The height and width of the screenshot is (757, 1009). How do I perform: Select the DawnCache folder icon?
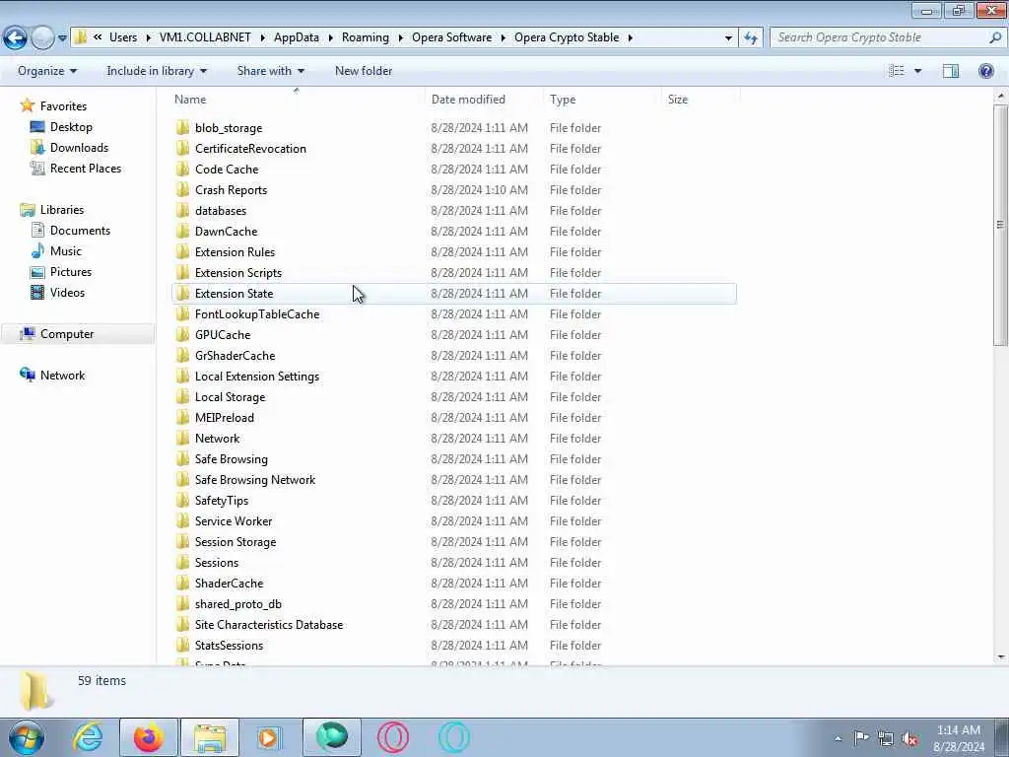[x=182, y=231]
